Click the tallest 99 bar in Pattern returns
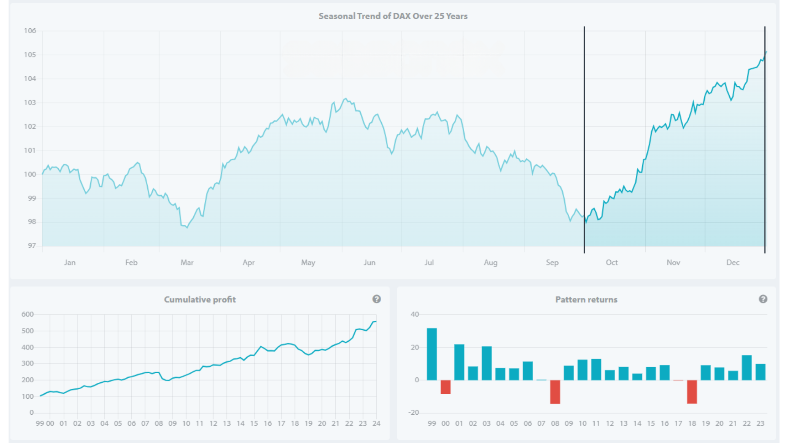Image resolution: width=788 pixels, height=443 pixels. (432, 354)
